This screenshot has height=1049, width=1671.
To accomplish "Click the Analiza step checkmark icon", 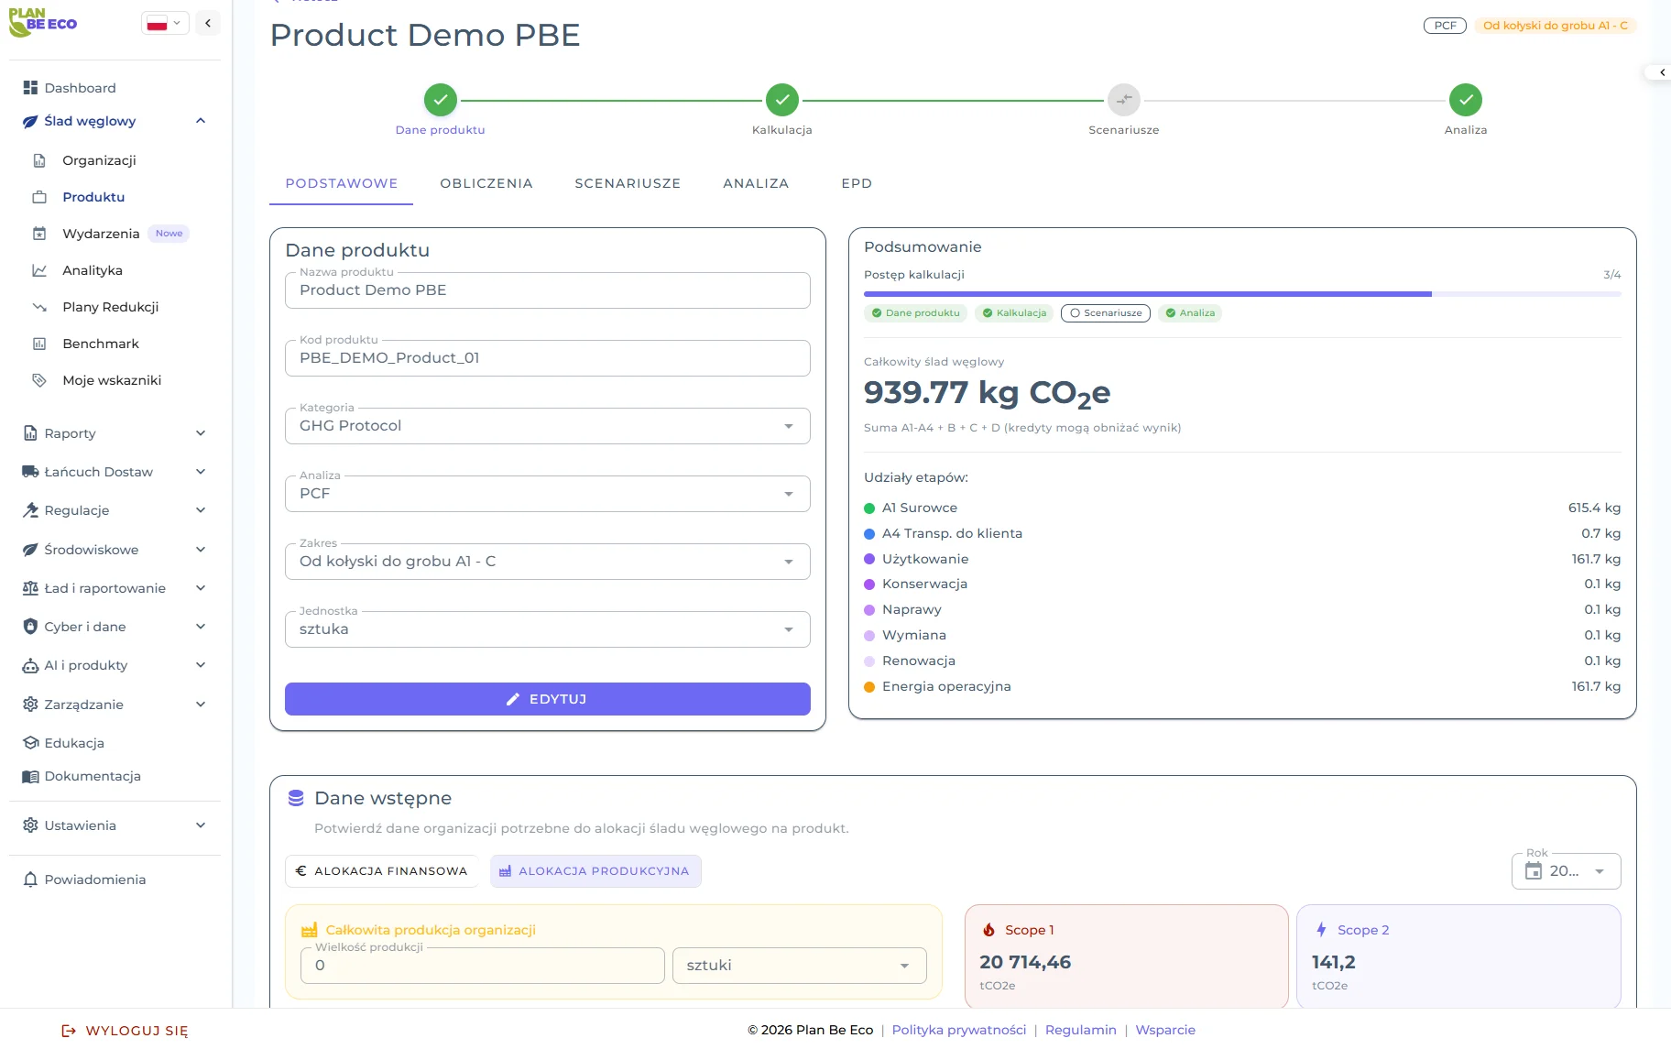I will pyautogui.click(x=1465, y=100).
